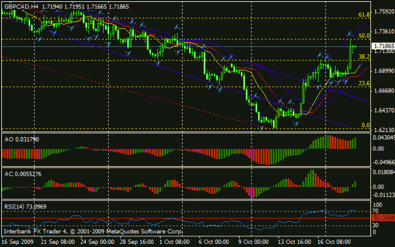The width and height of the screenshot is (395, 247).
Task: Click the current price tag 1.71865
Action: pyautogui.click(x=384, y=46)
